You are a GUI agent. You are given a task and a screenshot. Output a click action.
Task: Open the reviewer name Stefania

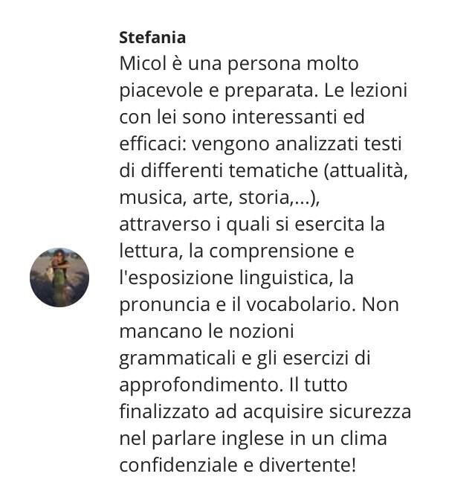click(x=152, y=37)
